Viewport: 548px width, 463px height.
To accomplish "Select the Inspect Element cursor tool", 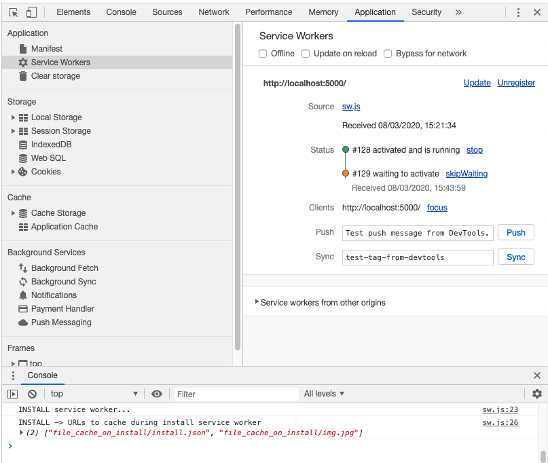I will [12, 12].
